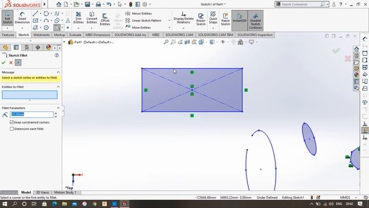This screenshot has height=208, width=369.
Task: Toggle Shaded Sketch Contours
Action: 255,20
